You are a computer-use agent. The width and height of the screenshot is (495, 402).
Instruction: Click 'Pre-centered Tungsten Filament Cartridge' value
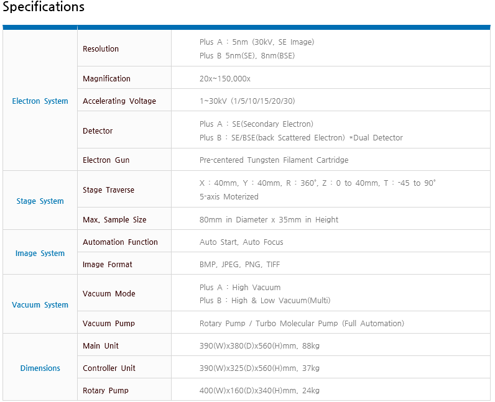click(x=274, y=160)
